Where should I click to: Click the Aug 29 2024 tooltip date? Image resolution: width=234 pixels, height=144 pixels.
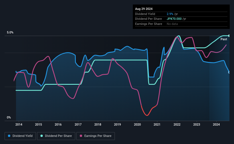coord(143,9)
